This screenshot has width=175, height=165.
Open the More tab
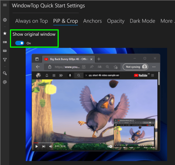click(x=167, y=21)
